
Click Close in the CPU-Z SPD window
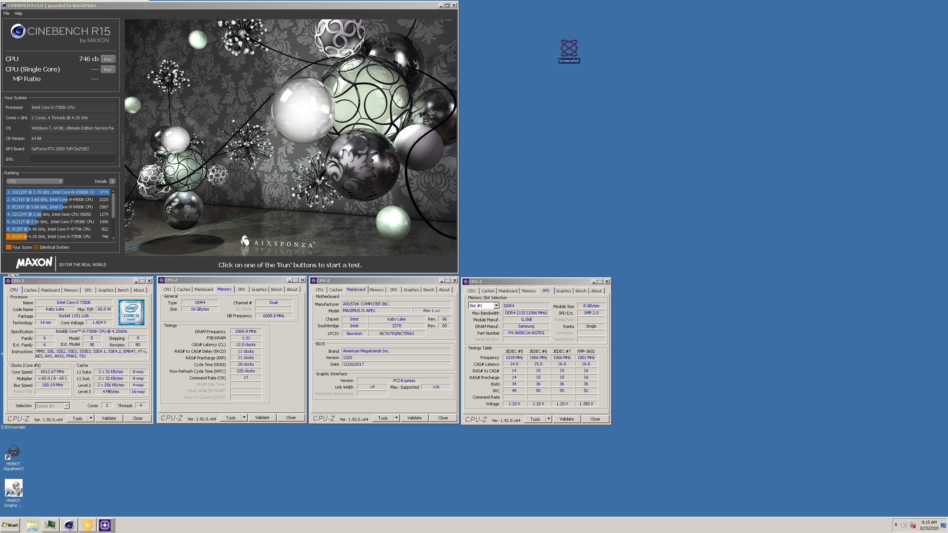[595, 419]
